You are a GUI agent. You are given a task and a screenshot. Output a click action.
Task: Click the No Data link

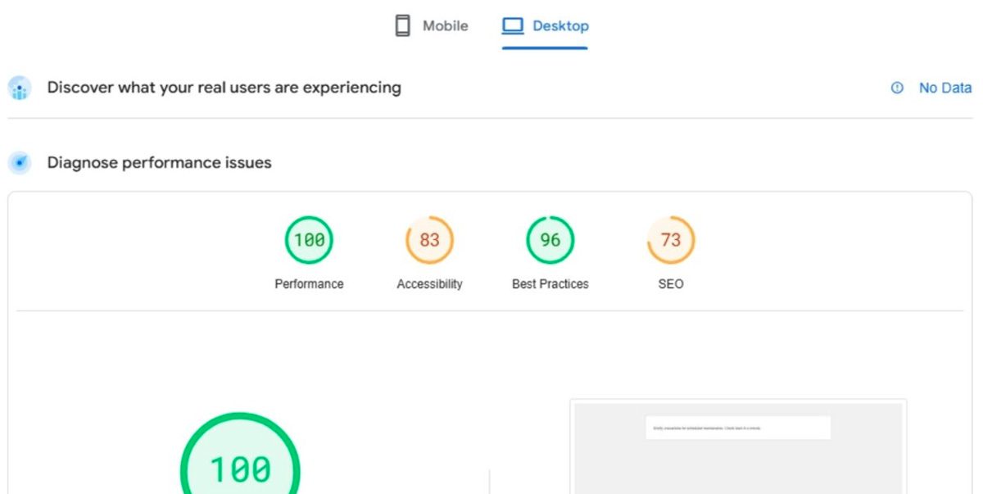click(x=944, y=88)
